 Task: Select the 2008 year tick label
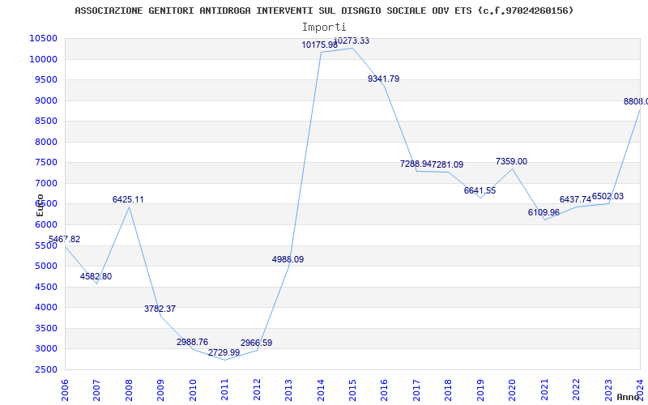point(129,390)
